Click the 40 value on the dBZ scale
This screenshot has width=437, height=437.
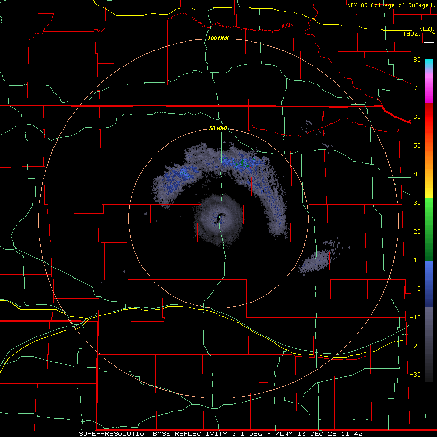(x=417, y=174)
